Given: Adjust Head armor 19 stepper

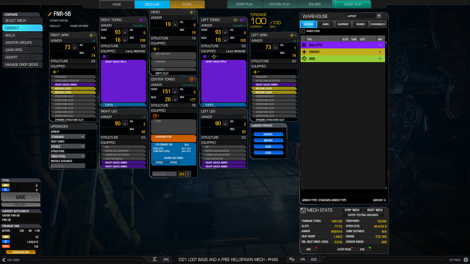Looking at the screenshot, I should 175,24.
